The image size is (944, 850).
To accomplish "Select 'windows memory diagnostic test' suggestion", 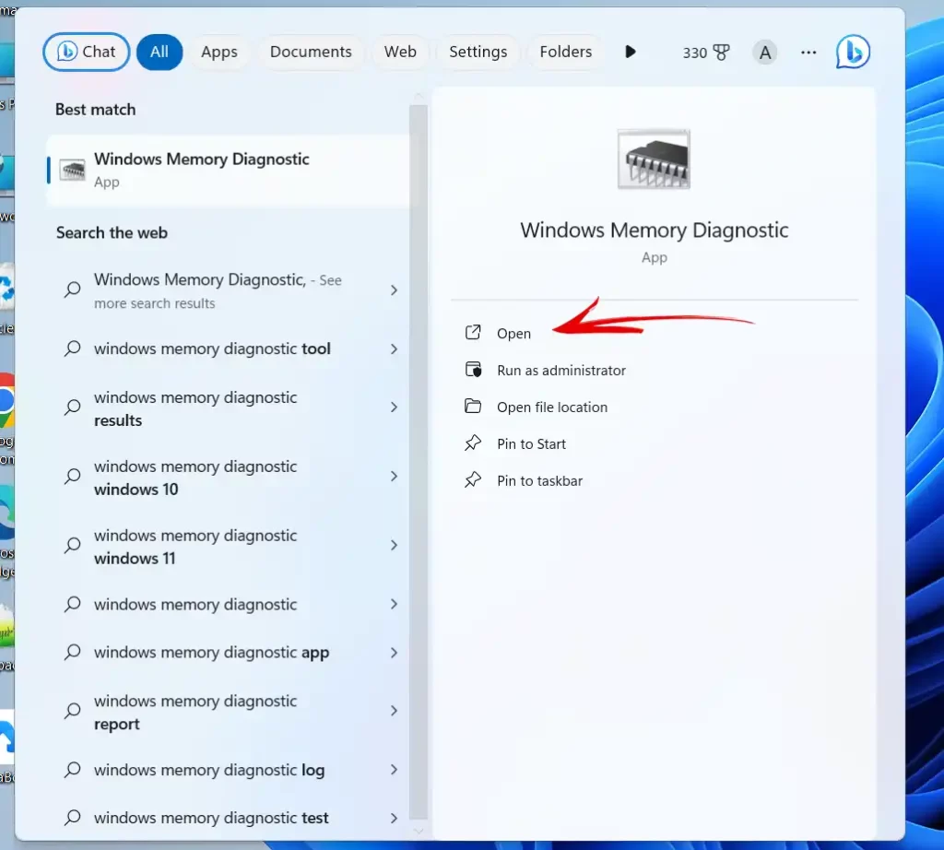I will click(x=229, y=818).
